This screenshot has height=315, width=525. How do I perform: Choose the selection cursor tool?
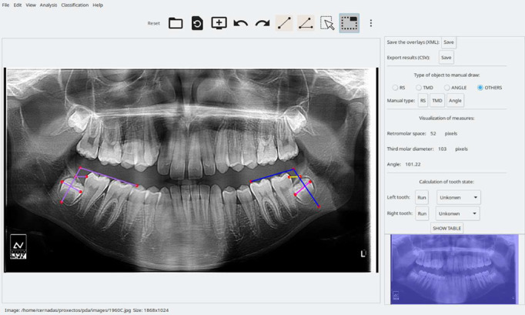(x=327, y=23)
